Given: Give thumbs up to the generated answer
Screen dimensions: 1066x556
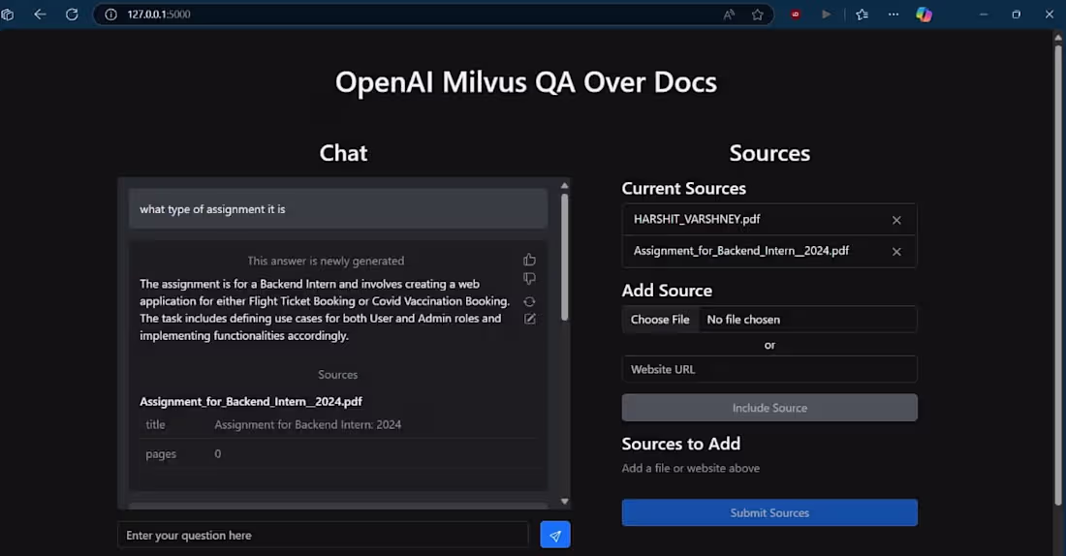Looking at the screenshot, I should pyautogui.click(x=529, y=260).
